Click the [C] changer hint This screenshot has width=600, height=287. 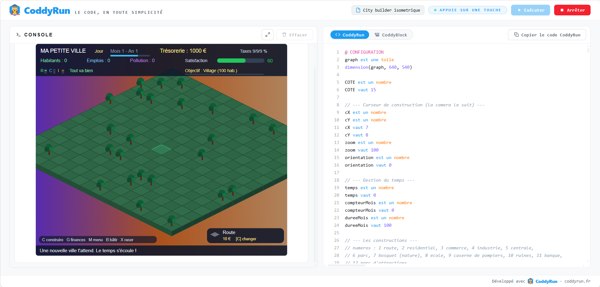[x=246, y=239]
